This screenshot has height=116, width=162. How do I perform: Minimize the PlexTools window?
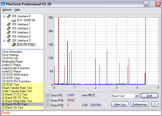click(x=146, y=4)
